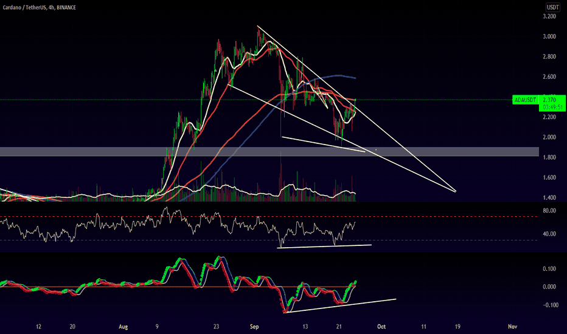Select the RSI divergence trendline
Image resolution: width=567 pixels, height=334 pixels.
(x=324, y=247)
